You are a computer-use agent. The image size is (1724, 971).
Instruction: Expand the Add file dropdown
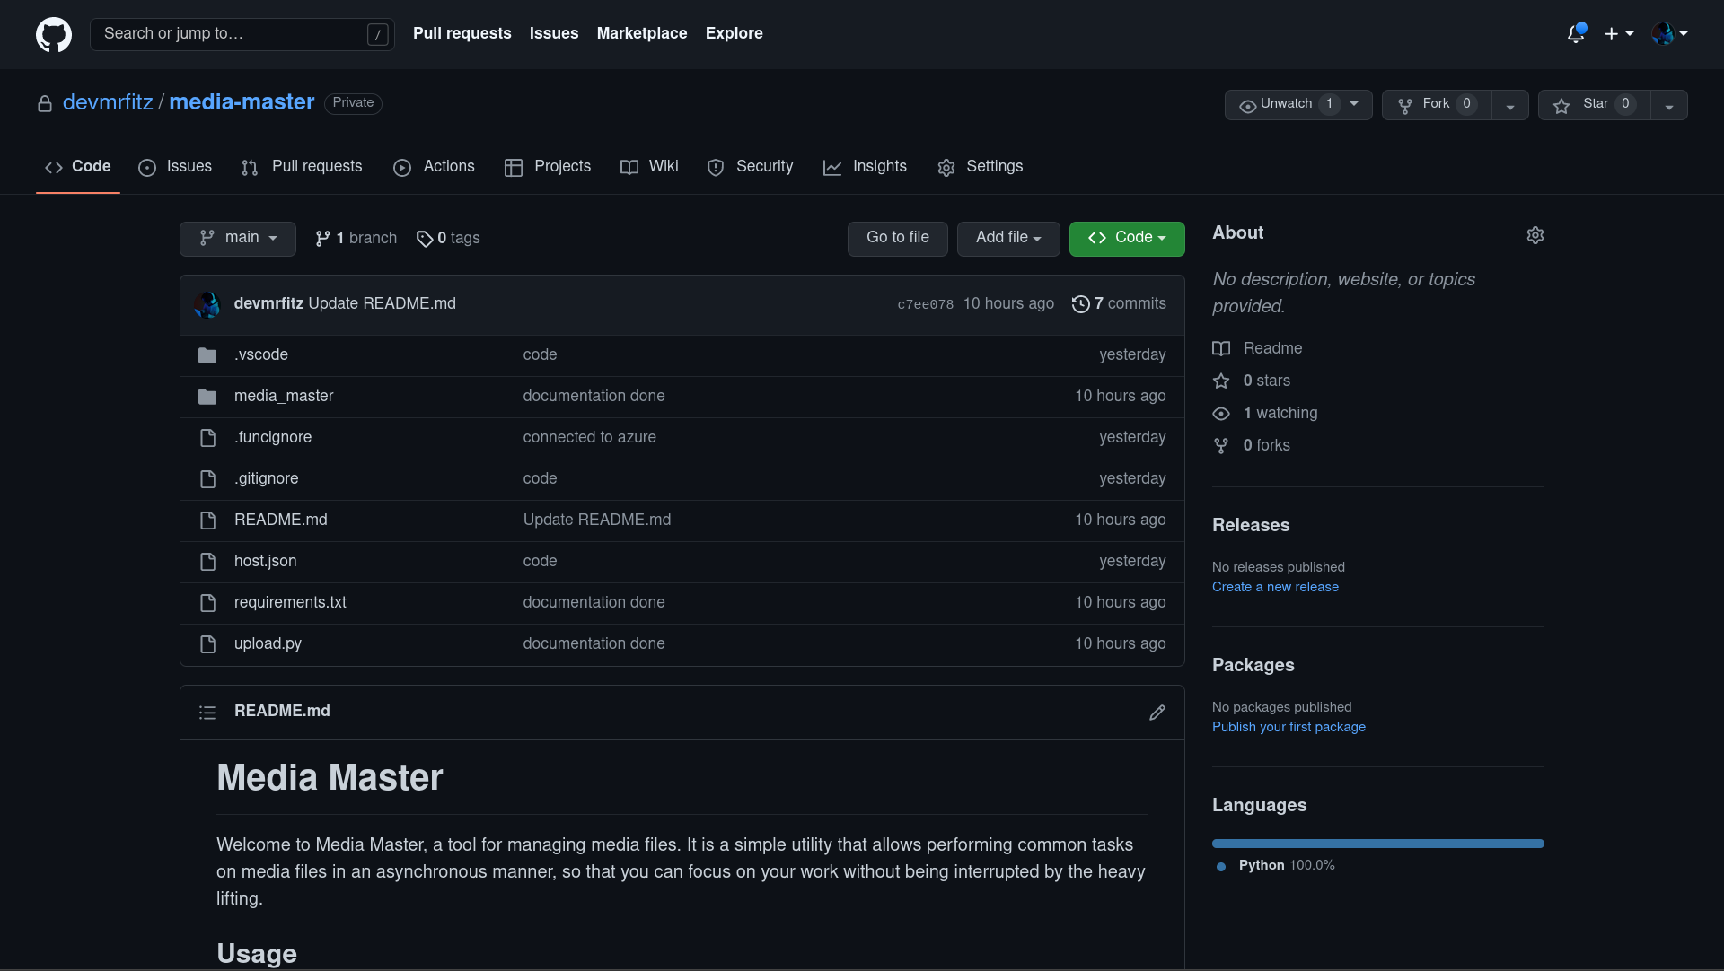(1007, 238)
